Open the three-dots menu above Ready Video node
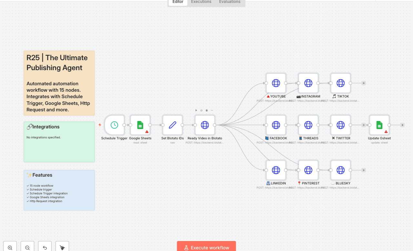This screenshot has width=413, height=251. point(212,110)
